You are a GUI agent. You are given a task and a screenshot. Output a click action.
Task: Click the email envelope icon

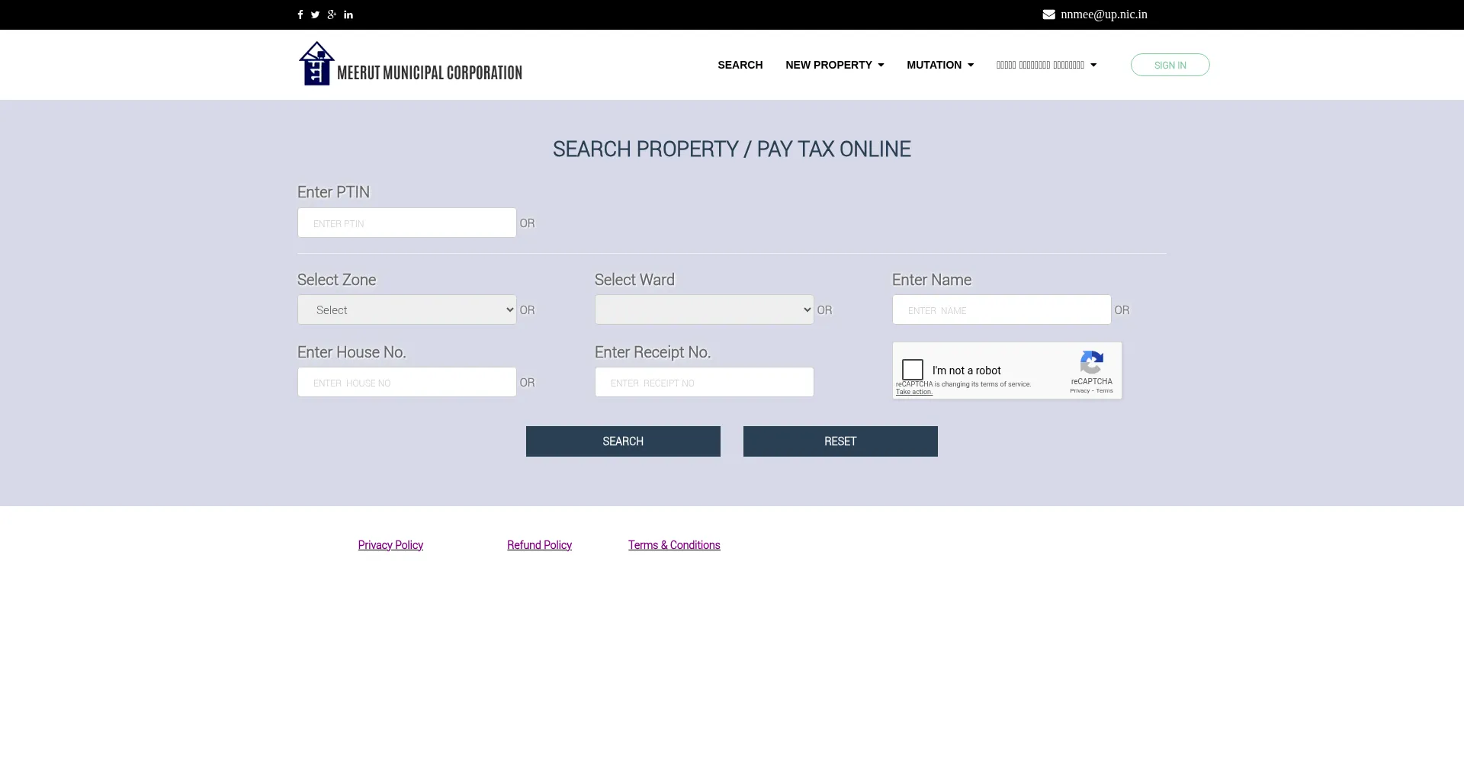click(1048, 14)
